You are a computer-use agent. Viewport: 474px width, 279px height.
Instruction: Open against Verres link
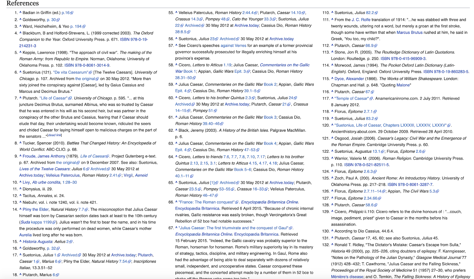click(233, 46)
